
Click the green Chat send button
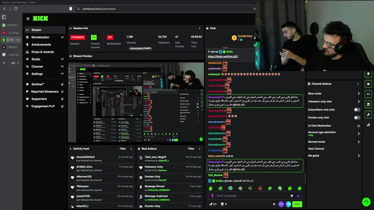tap(297, 204)
